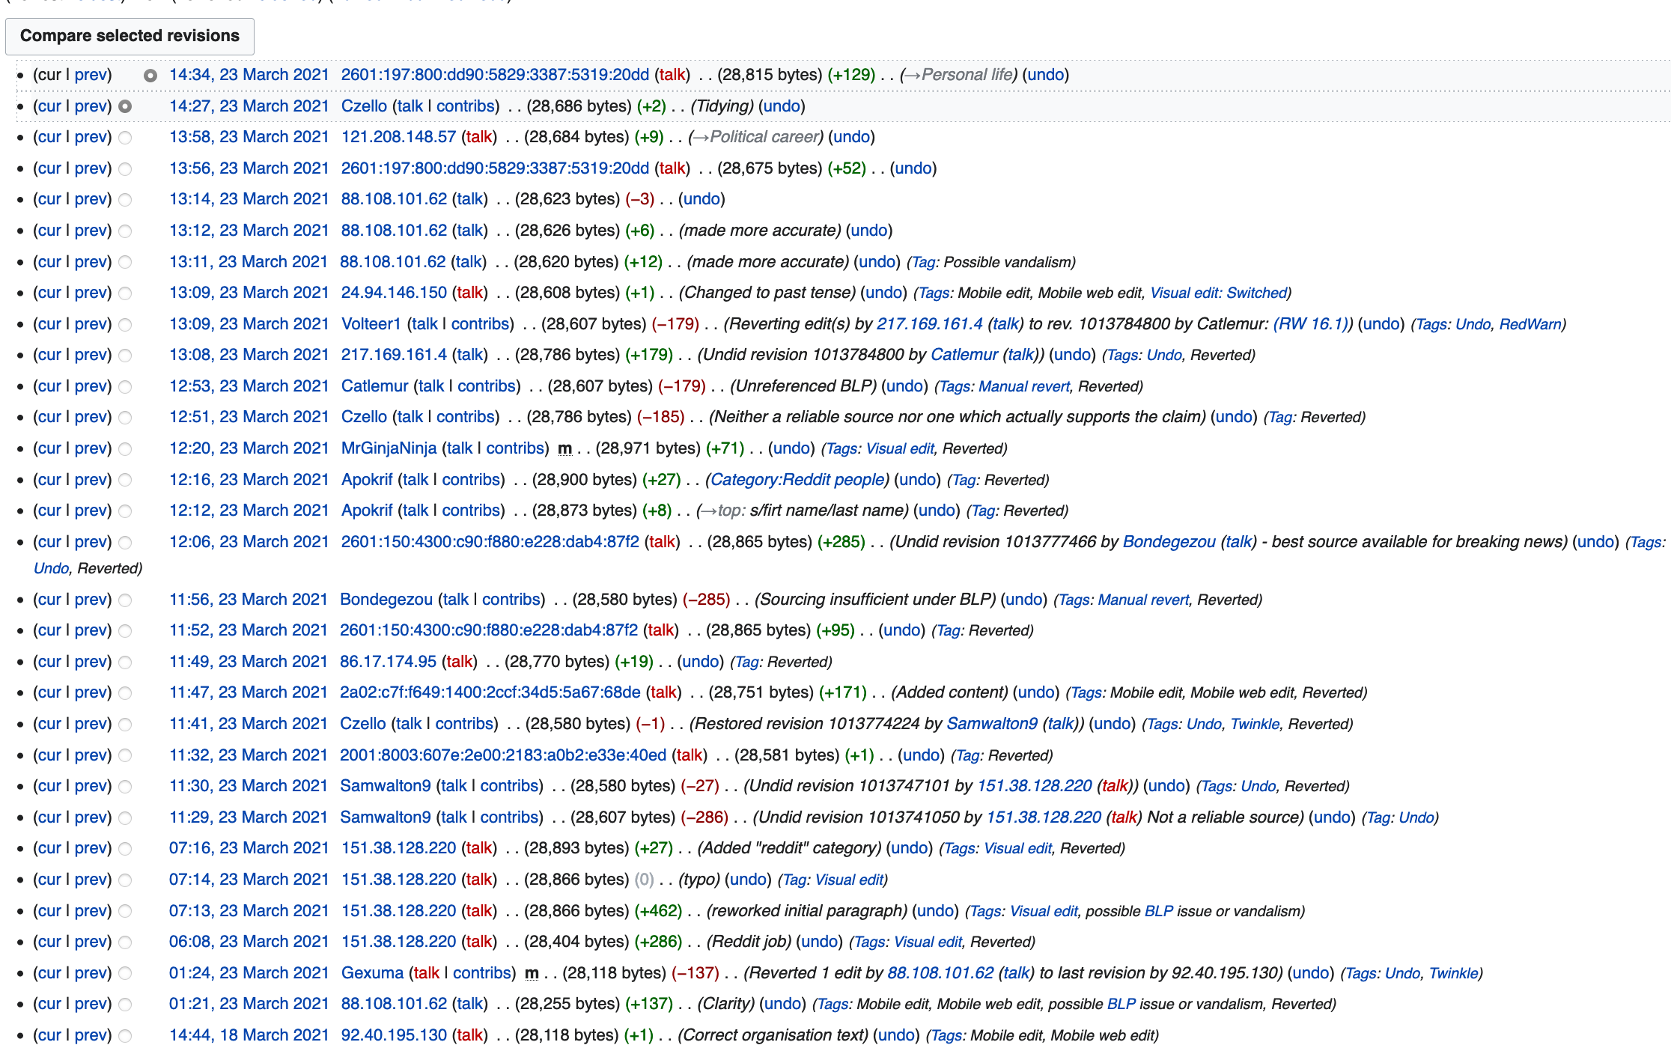The image size is (1671, 1051).
Task: Open talk page for Catlemur on the 12:53 row
Action: click(431, 386)
